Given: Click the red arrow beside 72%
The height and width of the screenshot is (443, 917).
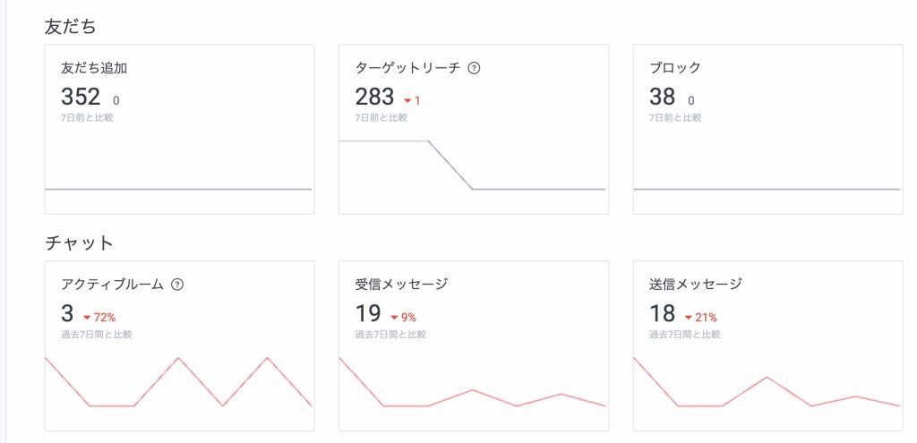Looking at the screenshot, I should click(87, 317).
